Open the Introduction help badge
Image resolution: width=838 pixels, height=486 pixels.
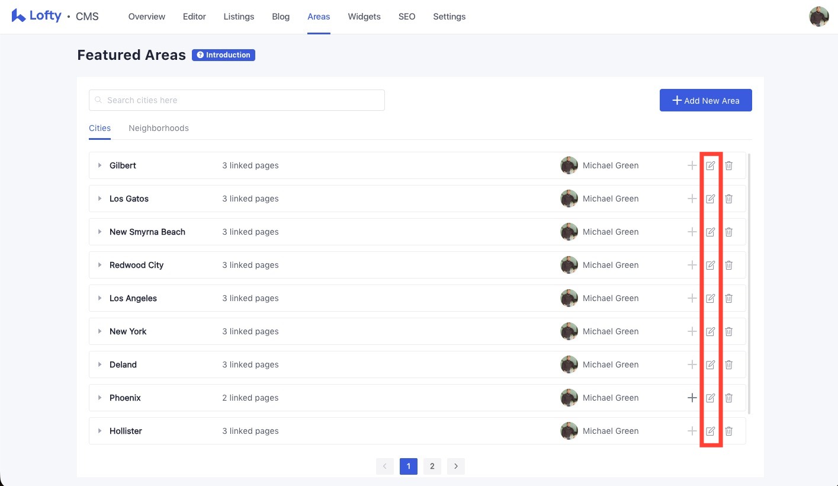pos(223,55)
